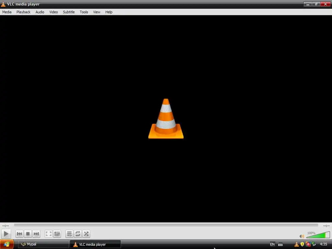Jump to previous media track
Image resolution: width=332 pixels, height=249 pixels.
click(19, 234)
